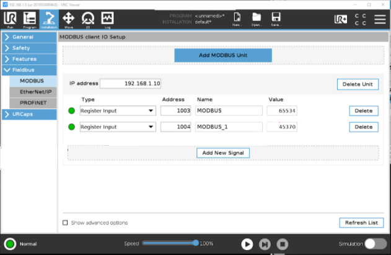The height and width of the screenshot is (255, 391).
Task: Create a New program file
Action: click(237, 19)
